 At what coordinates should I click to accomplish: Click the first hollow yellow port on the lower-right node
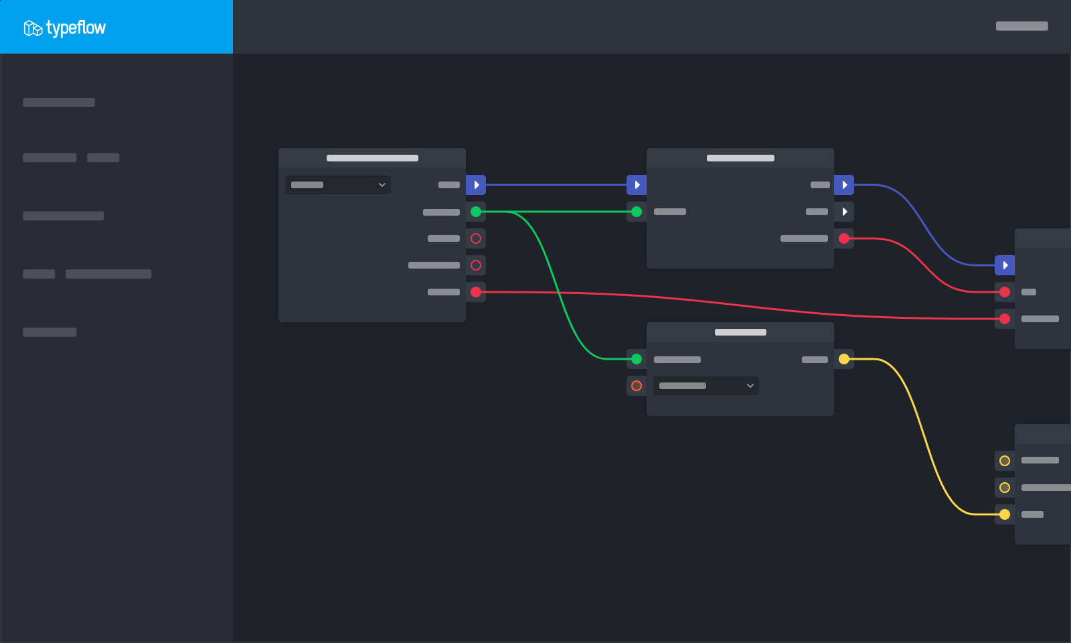(x=1005, y=461)
